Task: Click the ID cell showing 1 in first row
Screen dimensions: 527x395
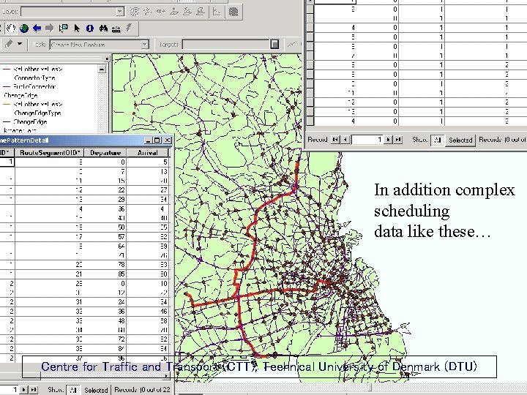Action: [x=7, y=162]
